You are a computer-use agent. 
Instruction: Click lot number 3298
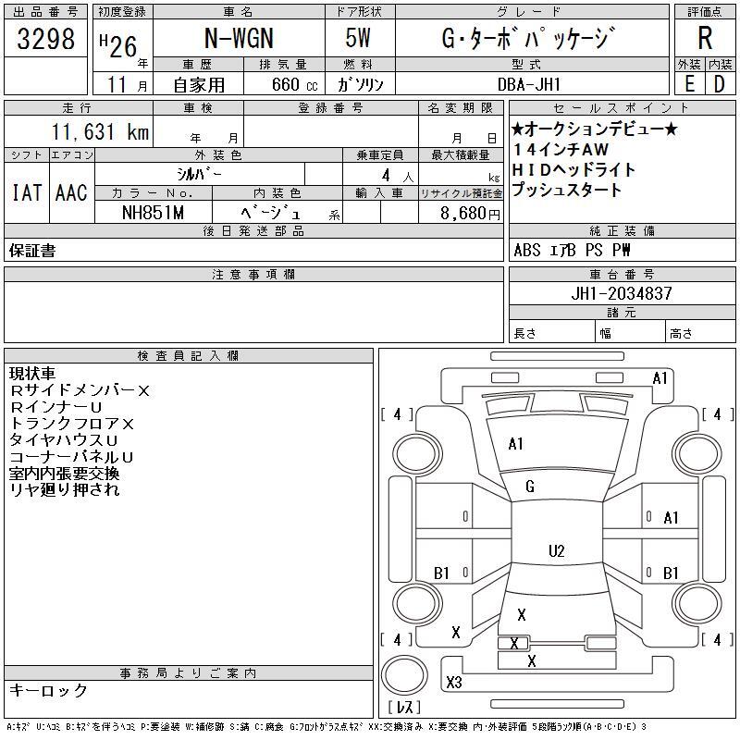[x=45, y=39]
